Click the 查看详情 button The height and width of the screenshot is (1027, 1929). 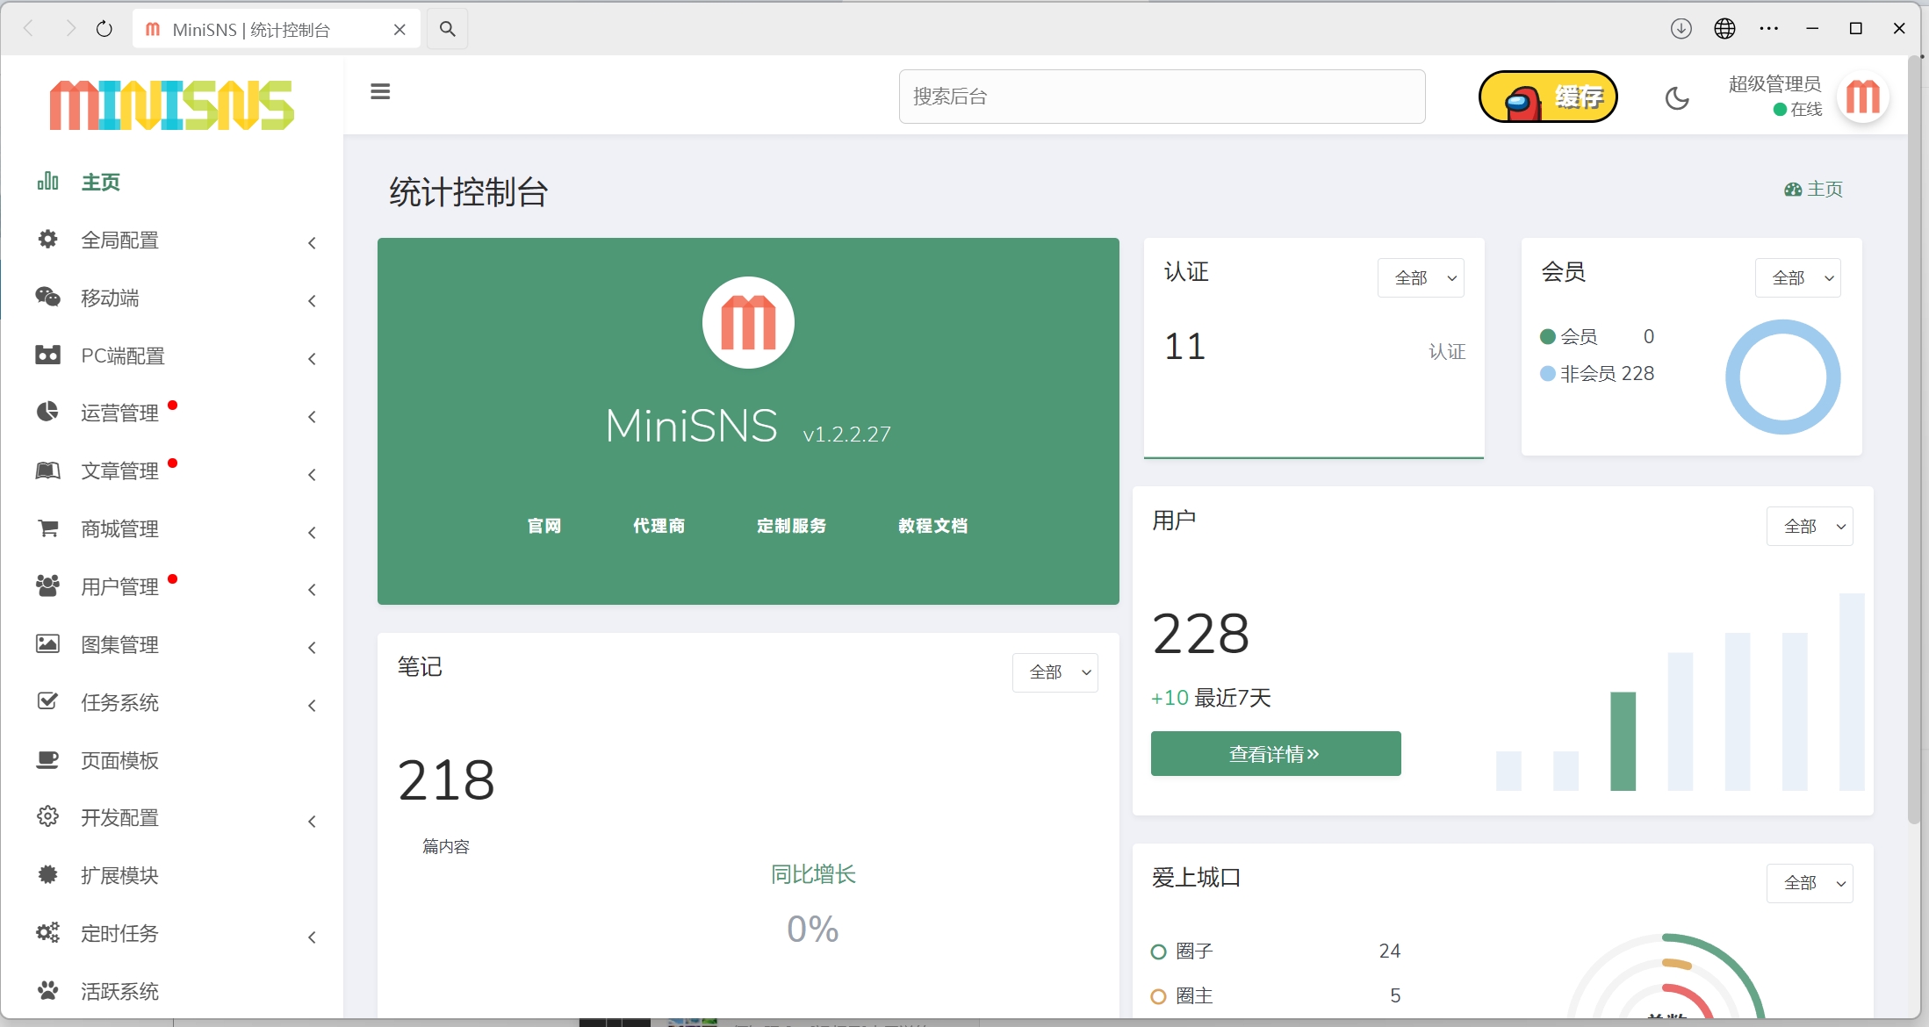(1276, 754)
